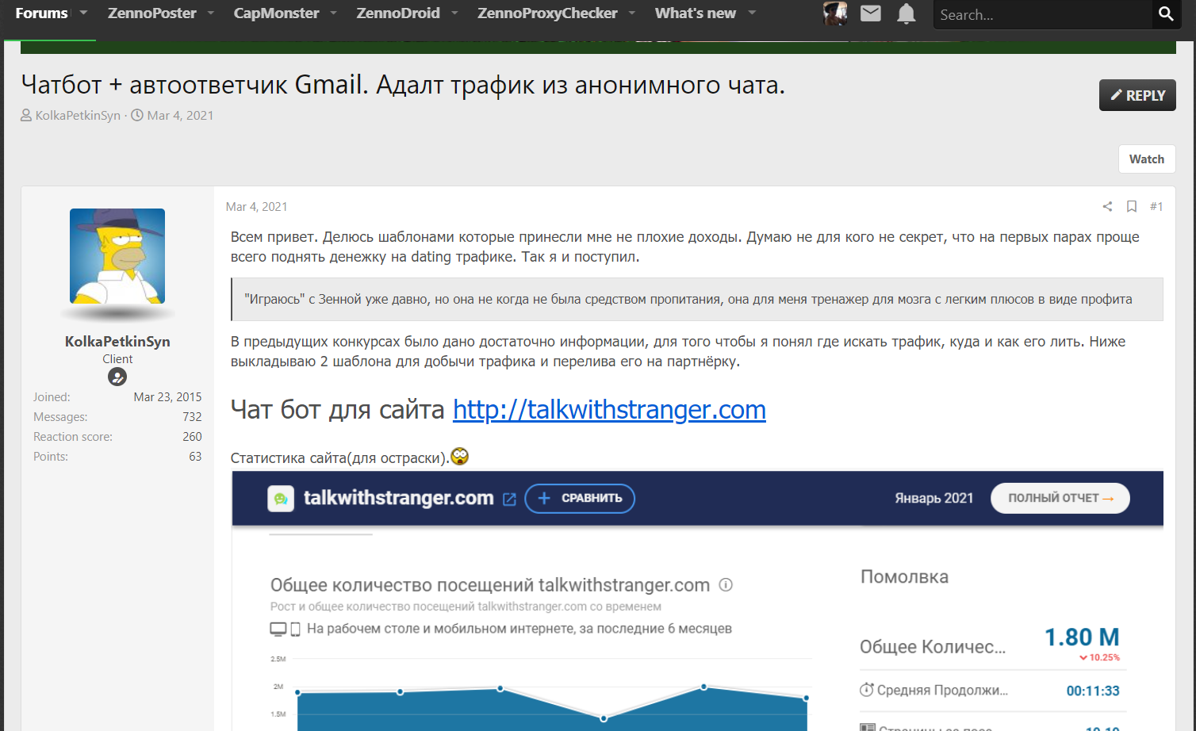
Task: Click the Messages count 732
Action: click(192, 417)
